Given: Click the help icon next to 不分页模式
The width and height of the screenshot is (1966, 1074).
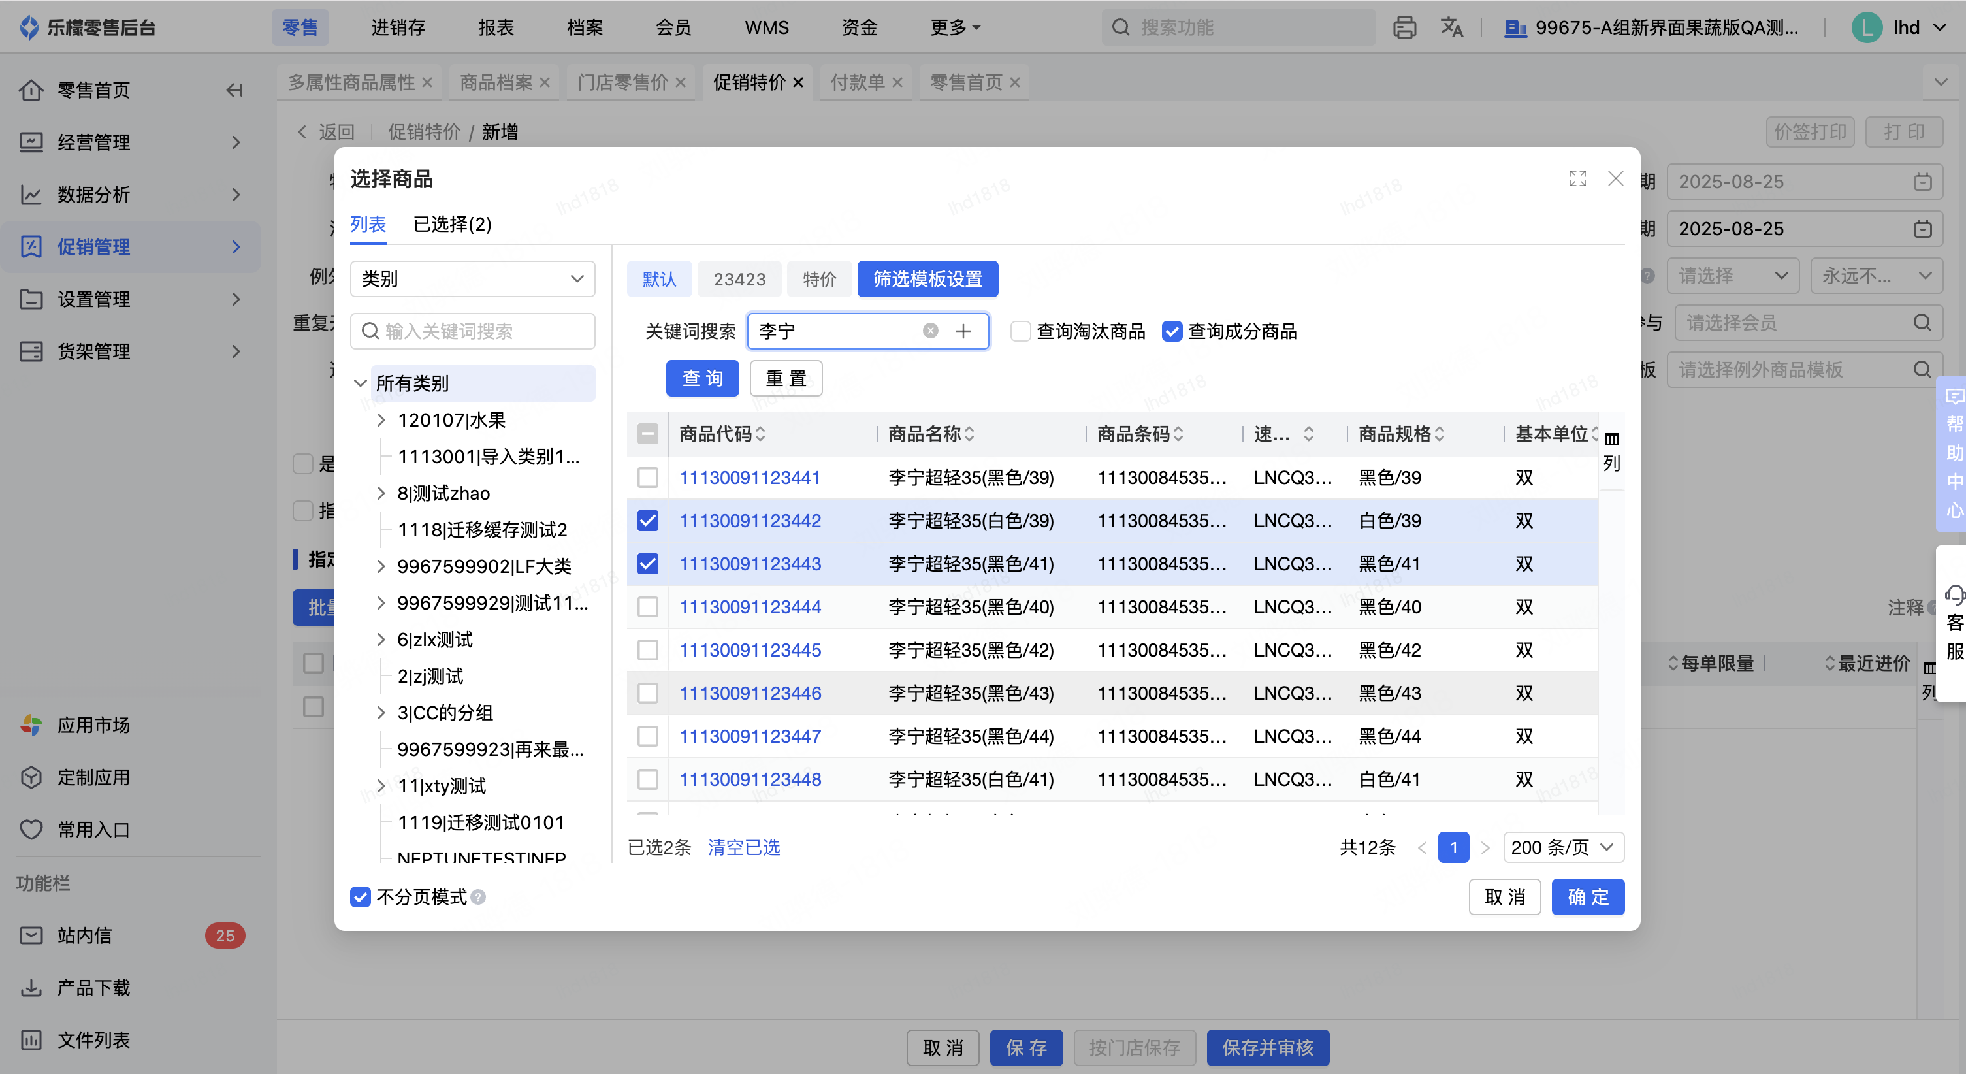Looking at the screenshot, I should click(x=479, y=897).
